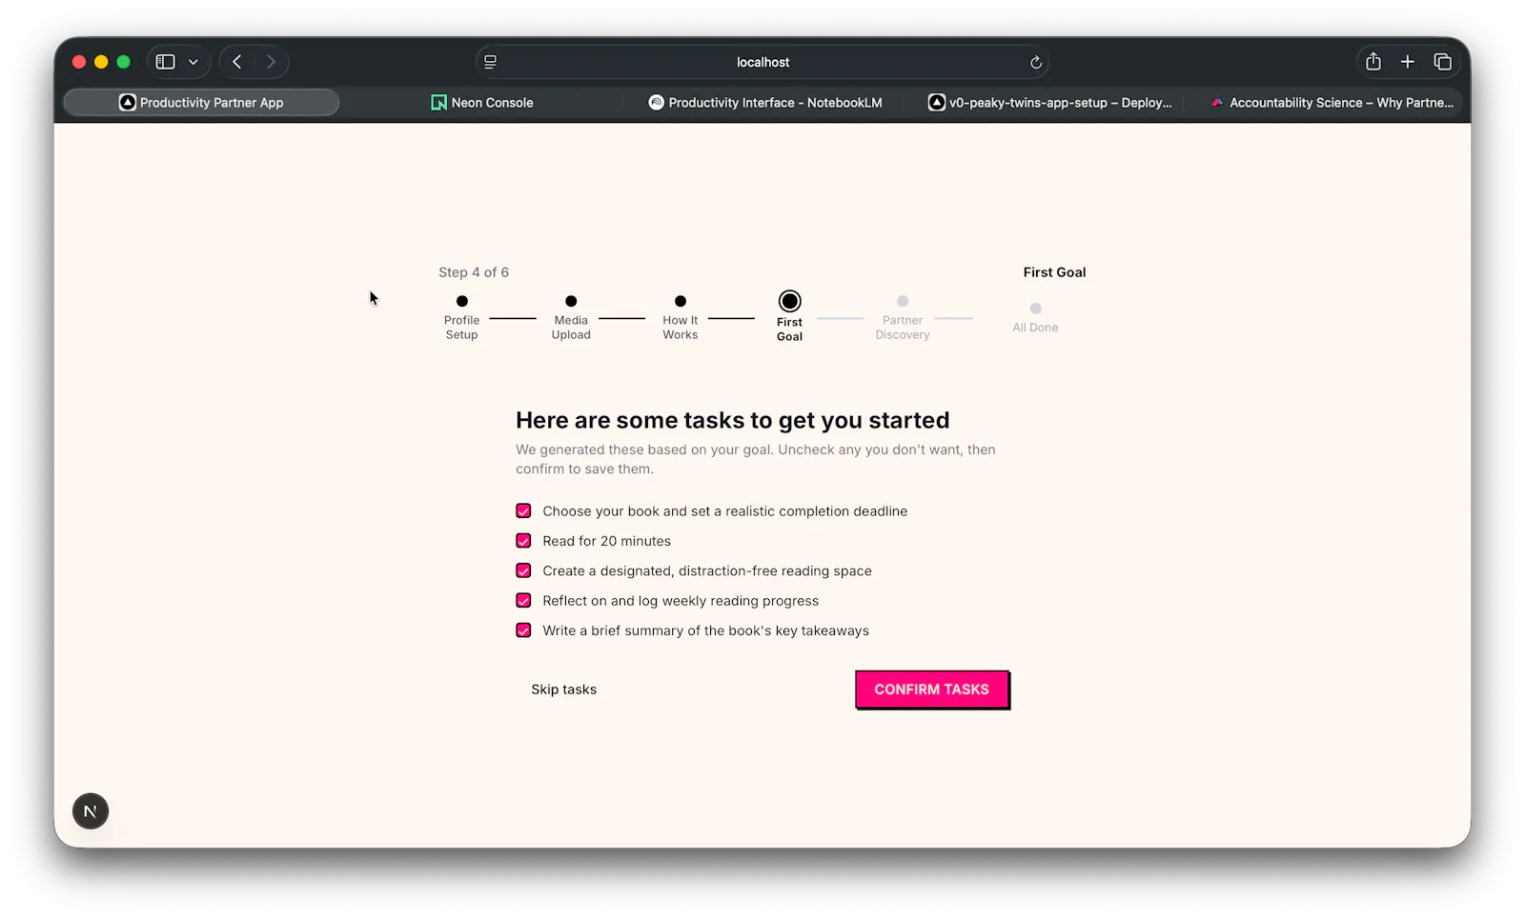Click the Profile Setup step dot
The image size is (1525, 919).
point(462,301)
